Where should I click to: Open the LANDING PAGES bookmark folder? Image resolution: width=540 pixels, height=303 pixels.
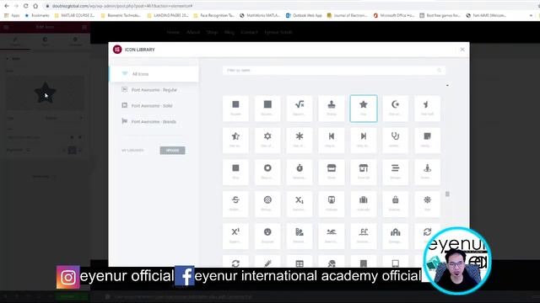pos(168,15)
